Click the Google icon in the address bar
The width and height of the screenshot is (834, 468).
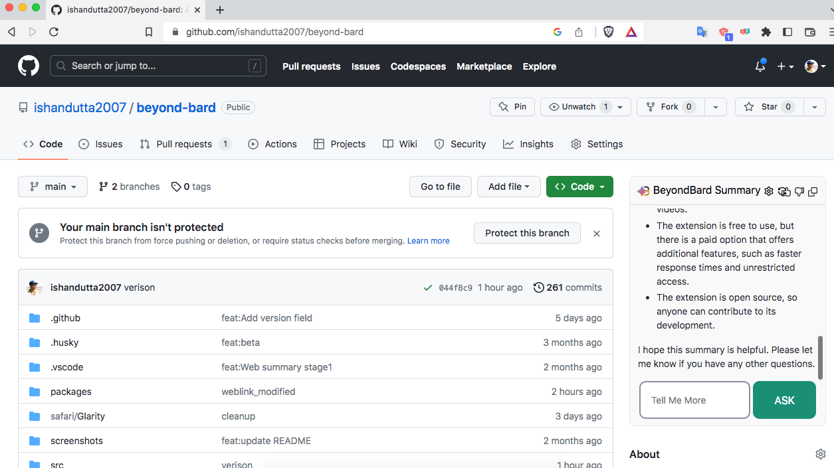coord(557,32)
